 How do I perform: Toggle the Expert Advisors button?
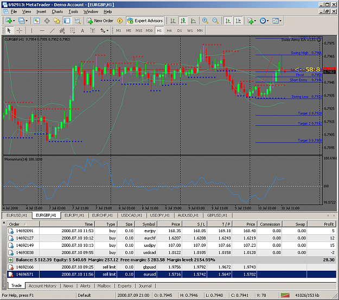click(x=145, y=21)
